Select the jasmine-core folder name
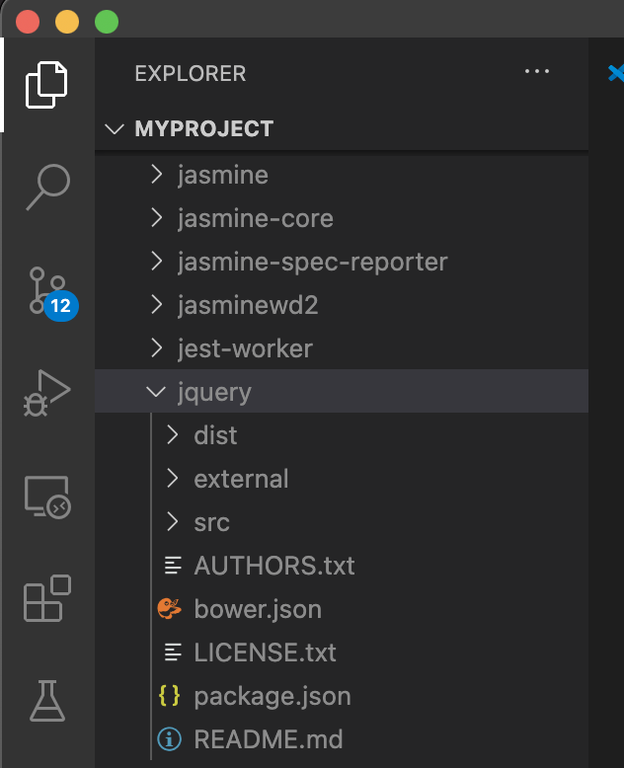Image resolution: width=624 pixels, height=768 pixels. [255, 218]
